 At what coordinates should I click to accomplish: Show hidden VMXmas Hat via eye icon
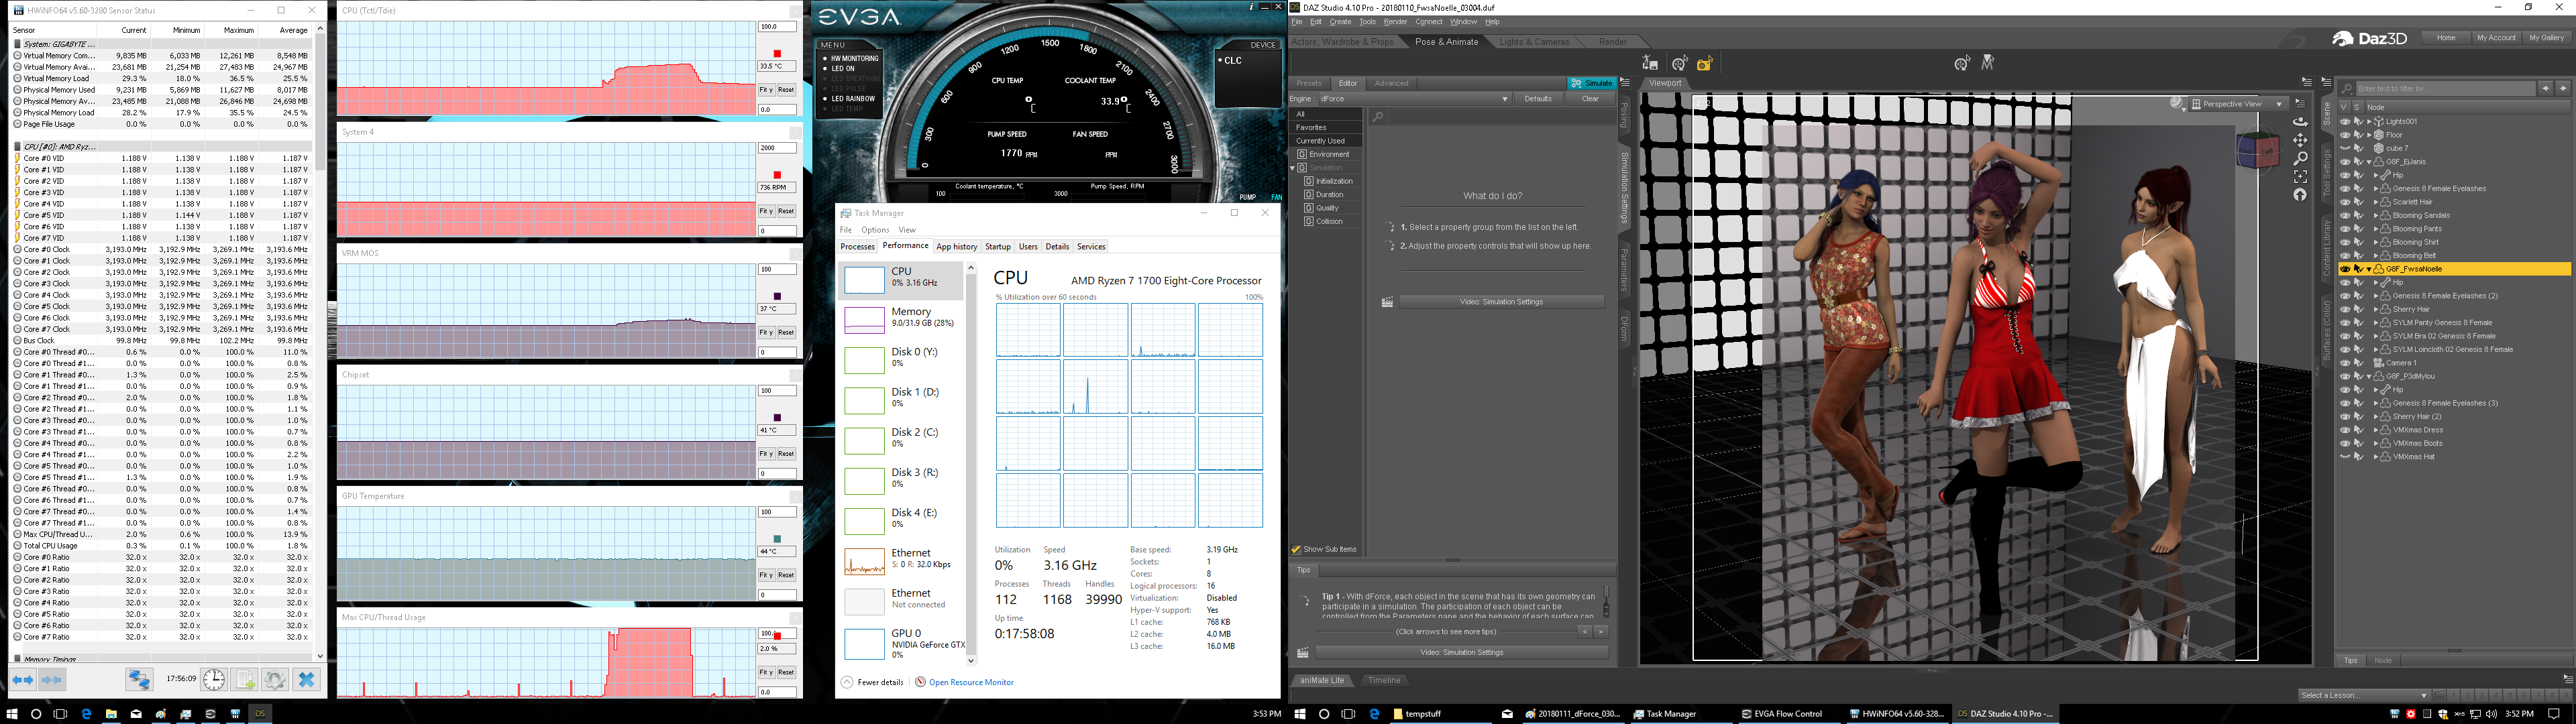[2345, 457]
